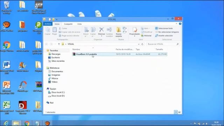This screenshot has width=224, height=126.
Task: Open Favoritos in navigation pane
Action: pos(54,50)
